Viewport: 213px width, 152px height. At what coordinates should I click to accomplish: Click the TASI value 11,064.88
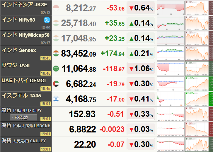pos(79,69)
